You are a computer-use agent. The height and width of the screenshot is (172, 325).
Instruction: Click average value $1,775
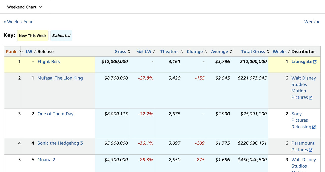(x=223, y=143)
